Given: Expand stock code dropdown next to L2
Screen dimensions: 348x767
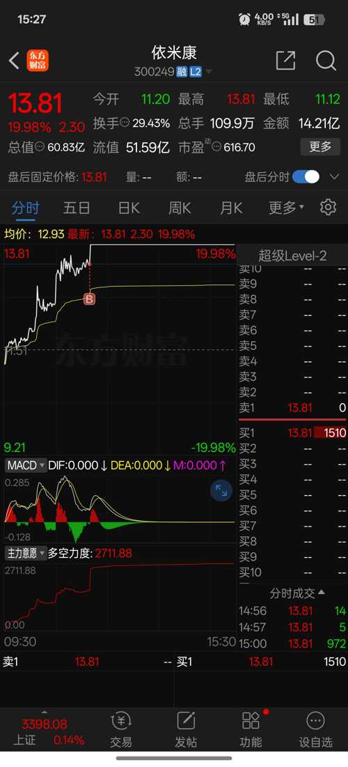Looking at the screenshot, I should click(x=209, y=73).
